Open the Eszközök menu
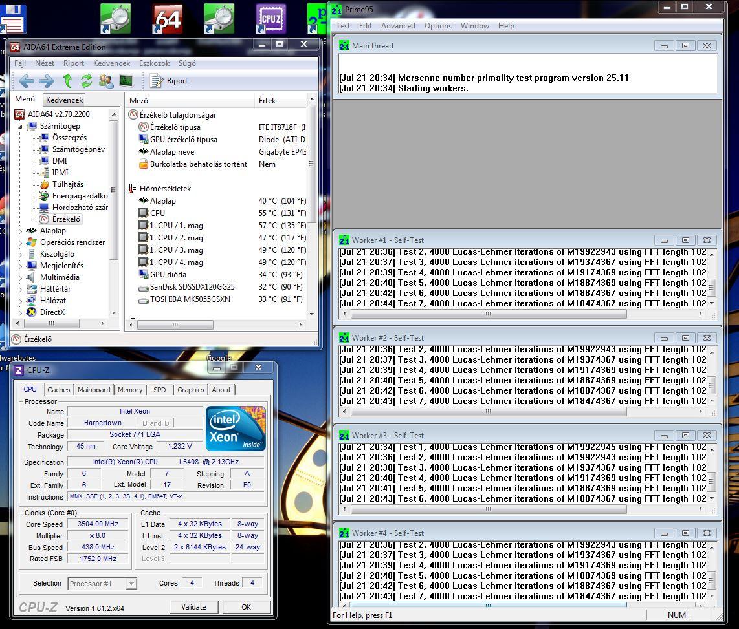The width and height of the screenshot is (739, 629). (154, 63)
